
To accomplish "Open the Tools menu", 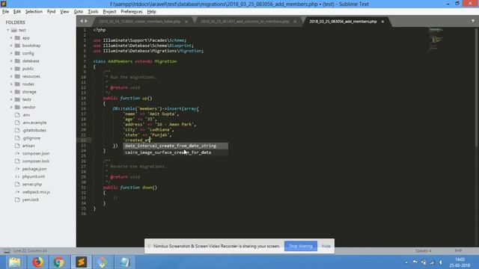I will point(93,12).
